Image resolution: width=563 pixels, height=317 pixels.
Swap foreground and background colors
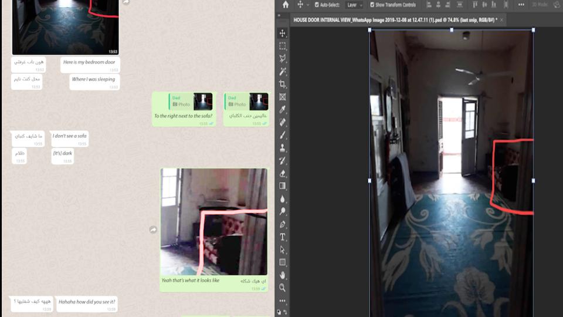(286, 311)
